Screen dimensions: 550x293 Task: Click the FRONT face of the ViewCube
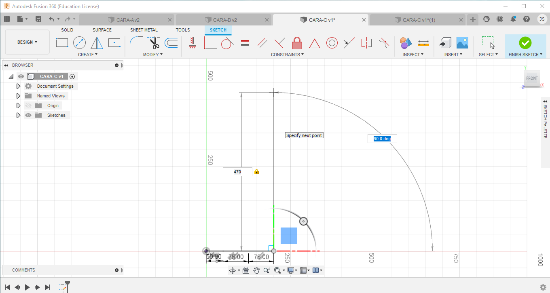point(532,78)
